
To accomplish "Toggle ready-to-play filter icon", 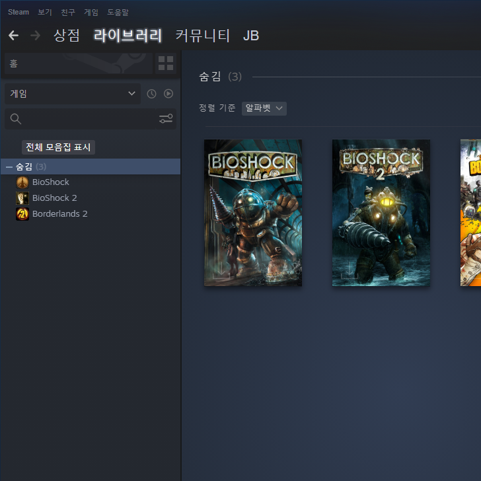I will pyautogui.click(x=168, y=94).
